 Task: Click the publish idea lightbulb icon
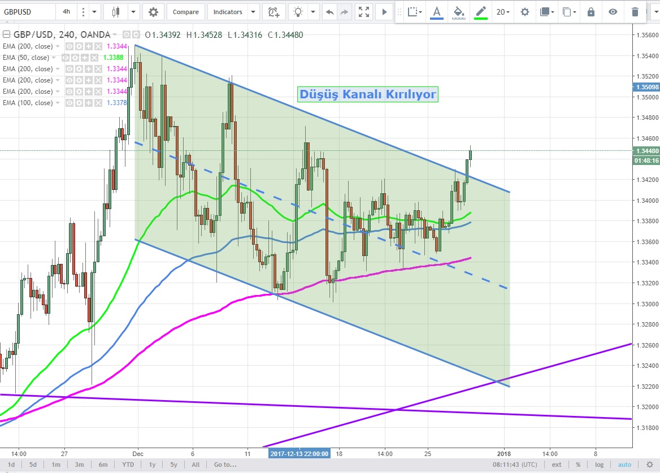click(298, 12)
